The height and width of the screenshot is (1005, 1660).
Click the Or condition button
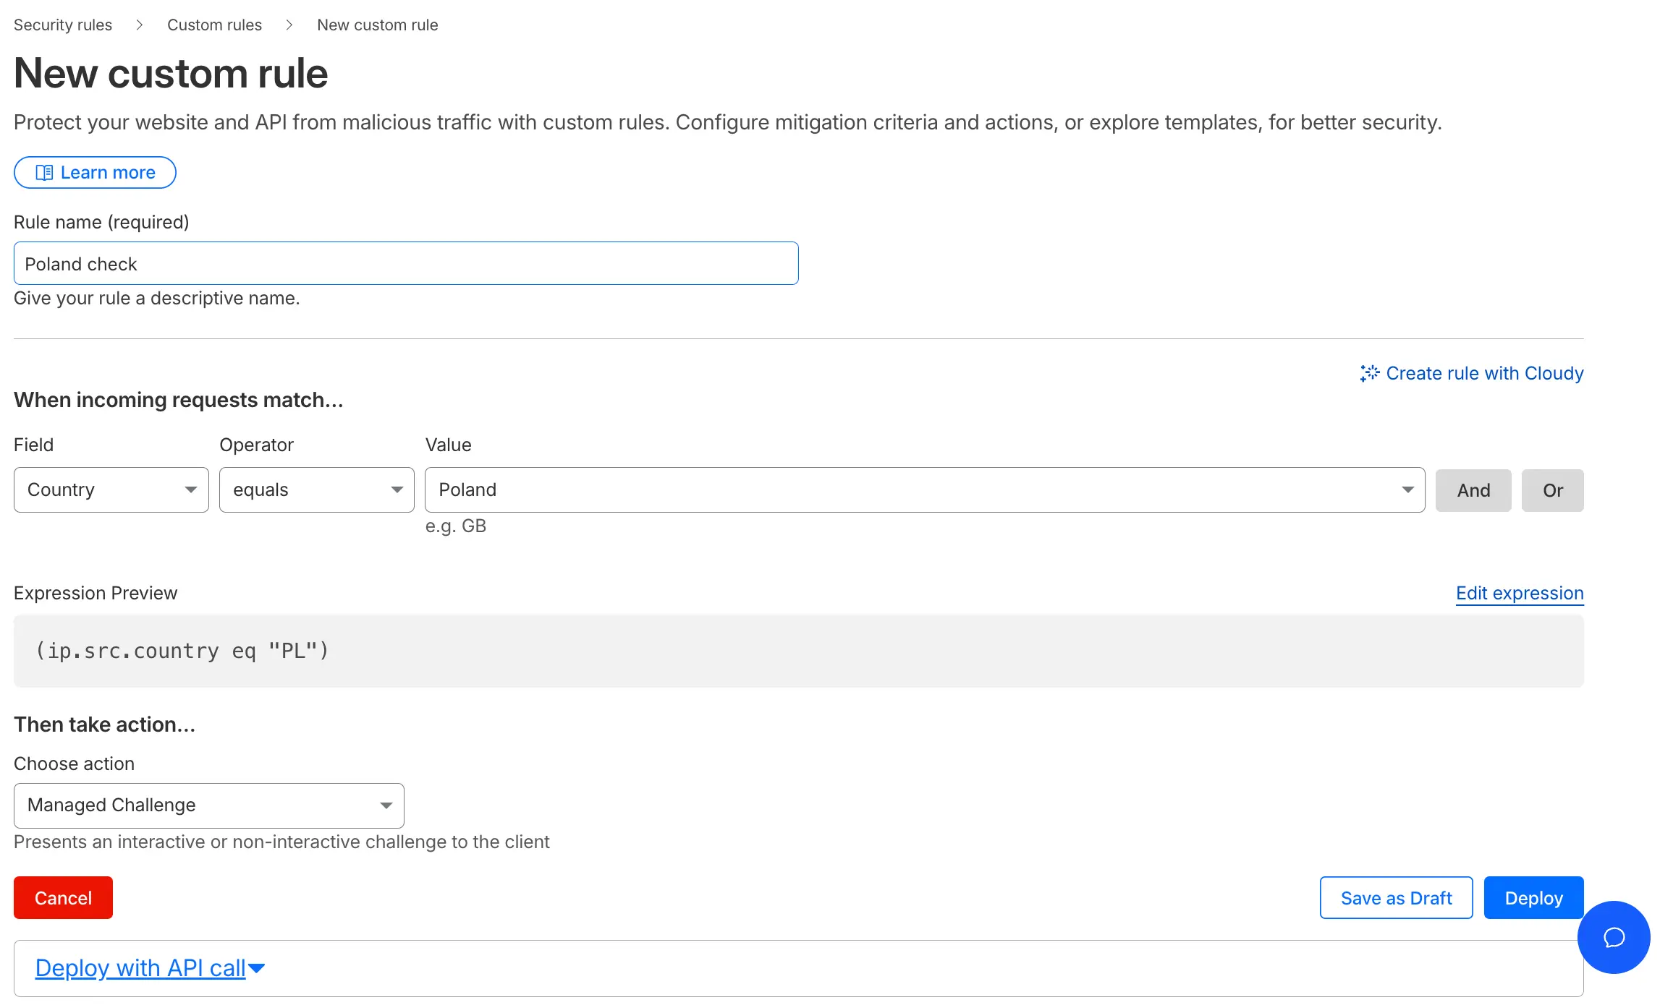1552,490
